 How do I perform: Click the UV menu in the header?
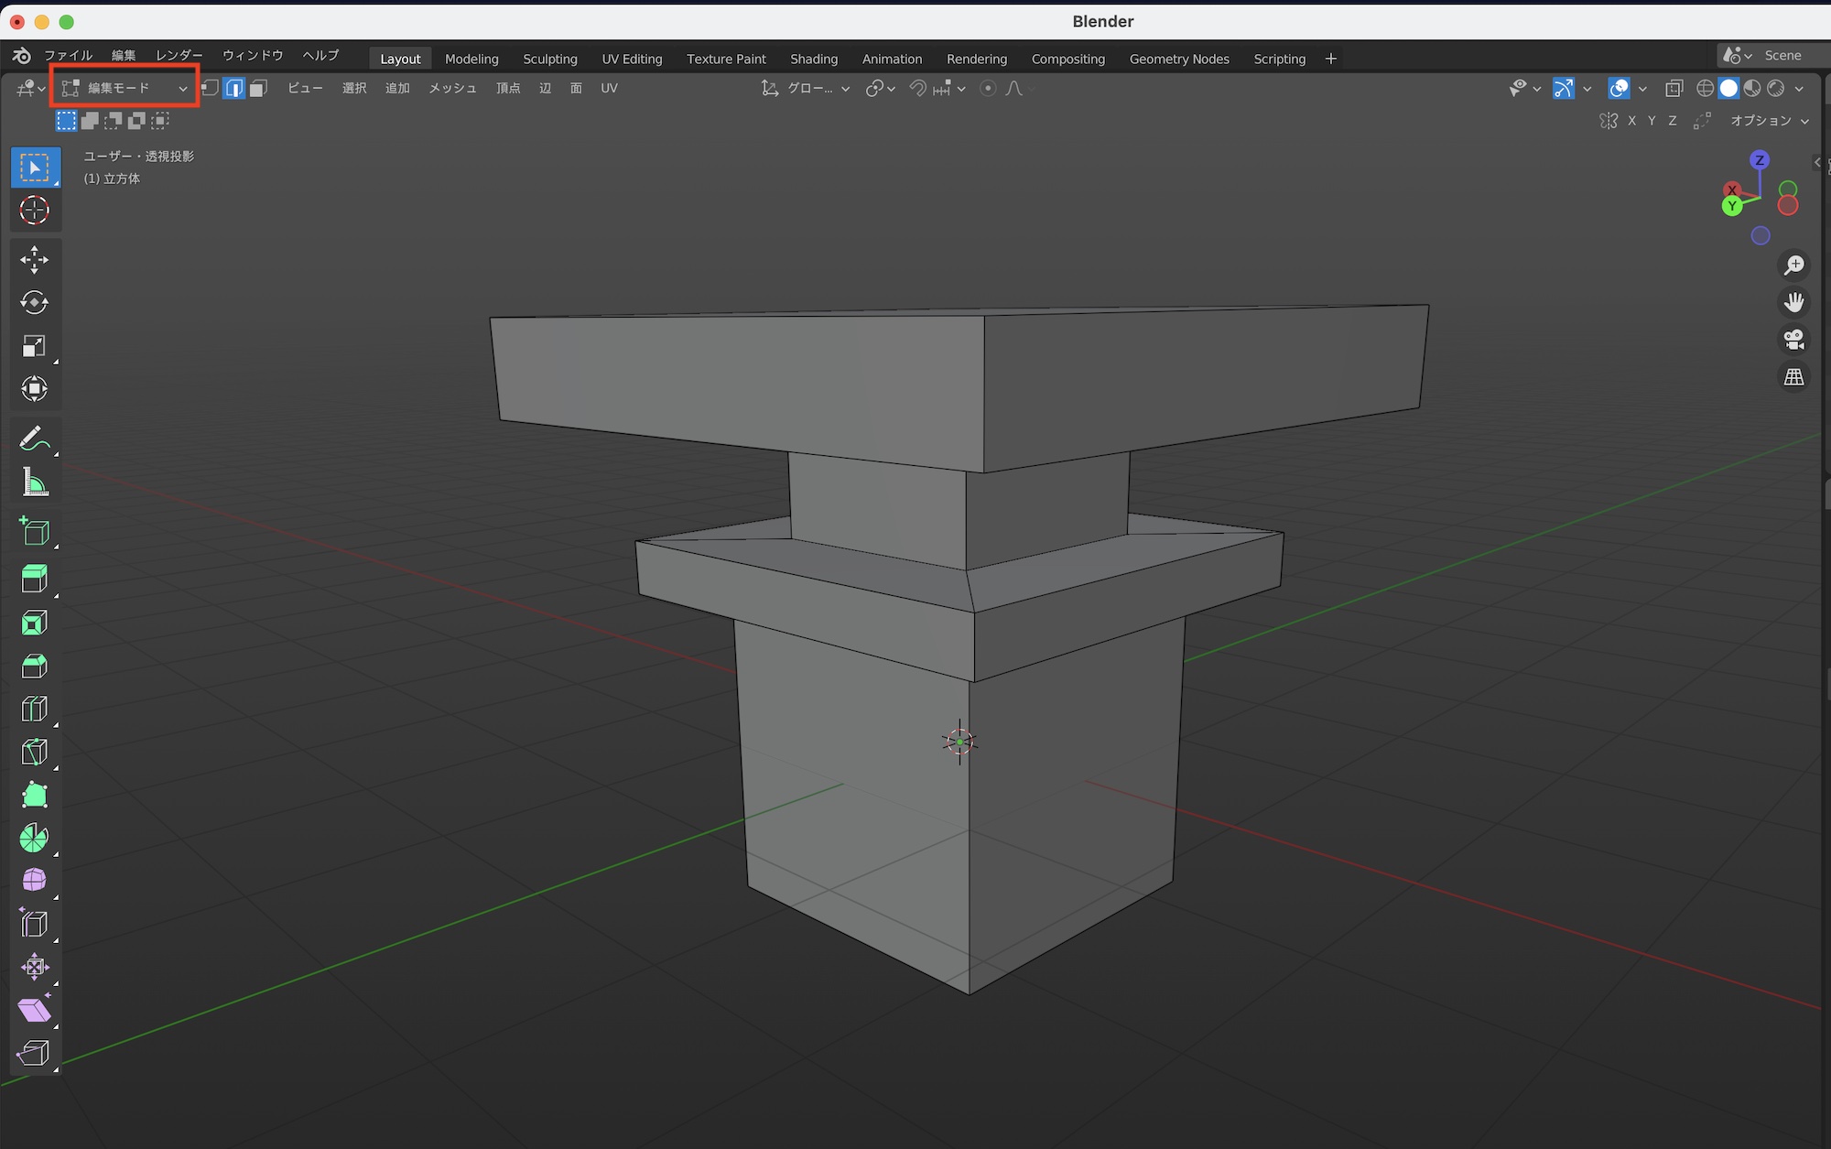[608, 88]
